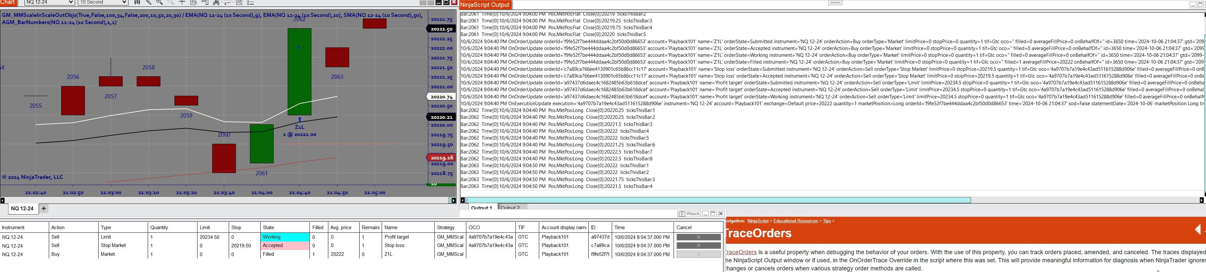Cancel the Stop loss order
Image resolution: width=1206 pixels, height=272 pixels.
coord(698,245)
